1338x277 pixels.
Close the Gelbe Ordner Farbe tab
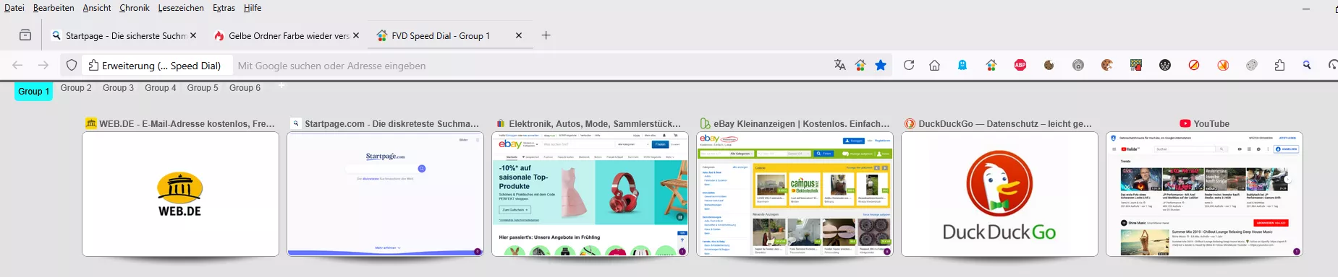coord(356,35)
